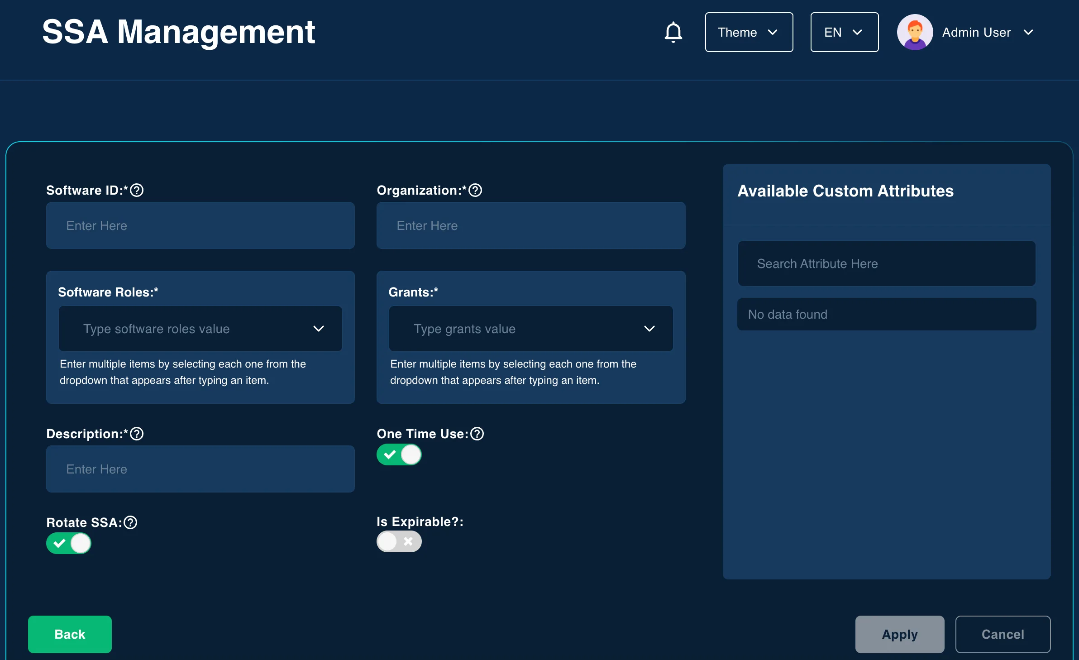Click 'Type grants value' text

[x=464, y=329]
